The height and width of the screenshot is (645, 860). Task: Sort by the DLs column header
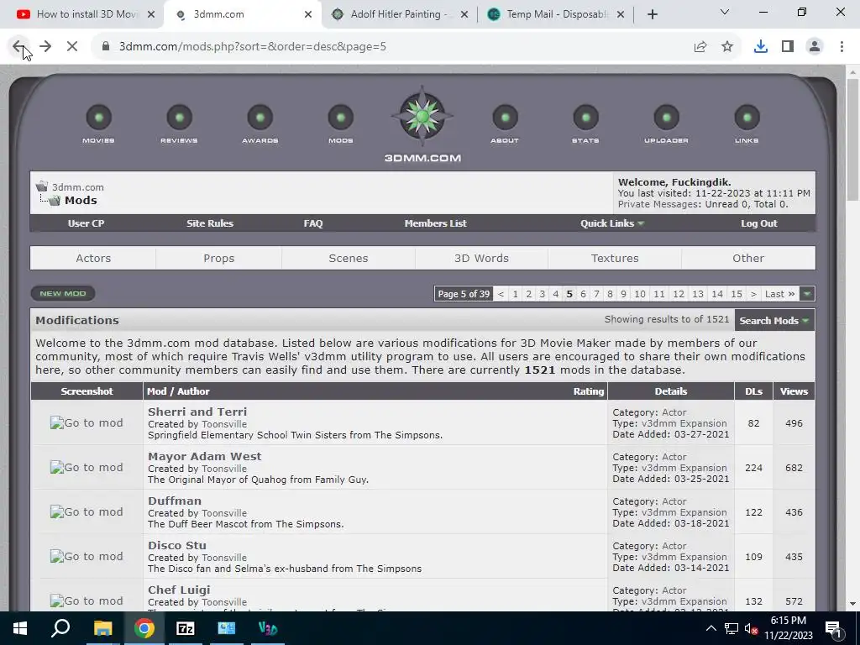click(x=753, y=391)
